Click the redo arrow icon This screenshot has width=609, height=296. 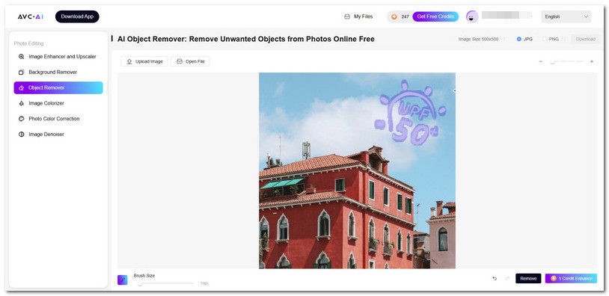507,279
